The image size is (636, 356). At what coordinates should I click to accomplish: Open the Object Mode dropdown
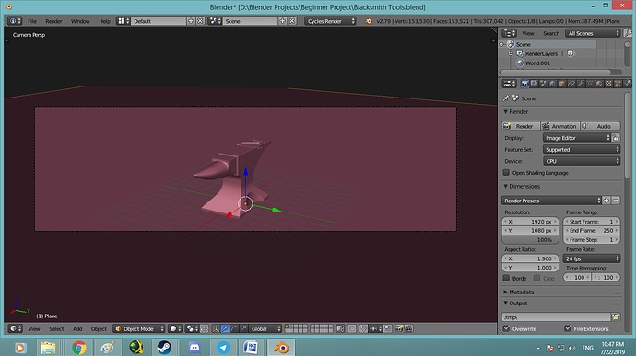[139, 328]
